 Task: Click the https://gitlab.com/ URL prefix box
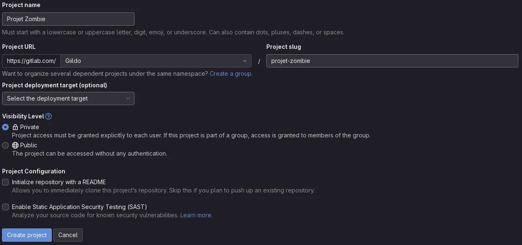click(x=31, y=61)
